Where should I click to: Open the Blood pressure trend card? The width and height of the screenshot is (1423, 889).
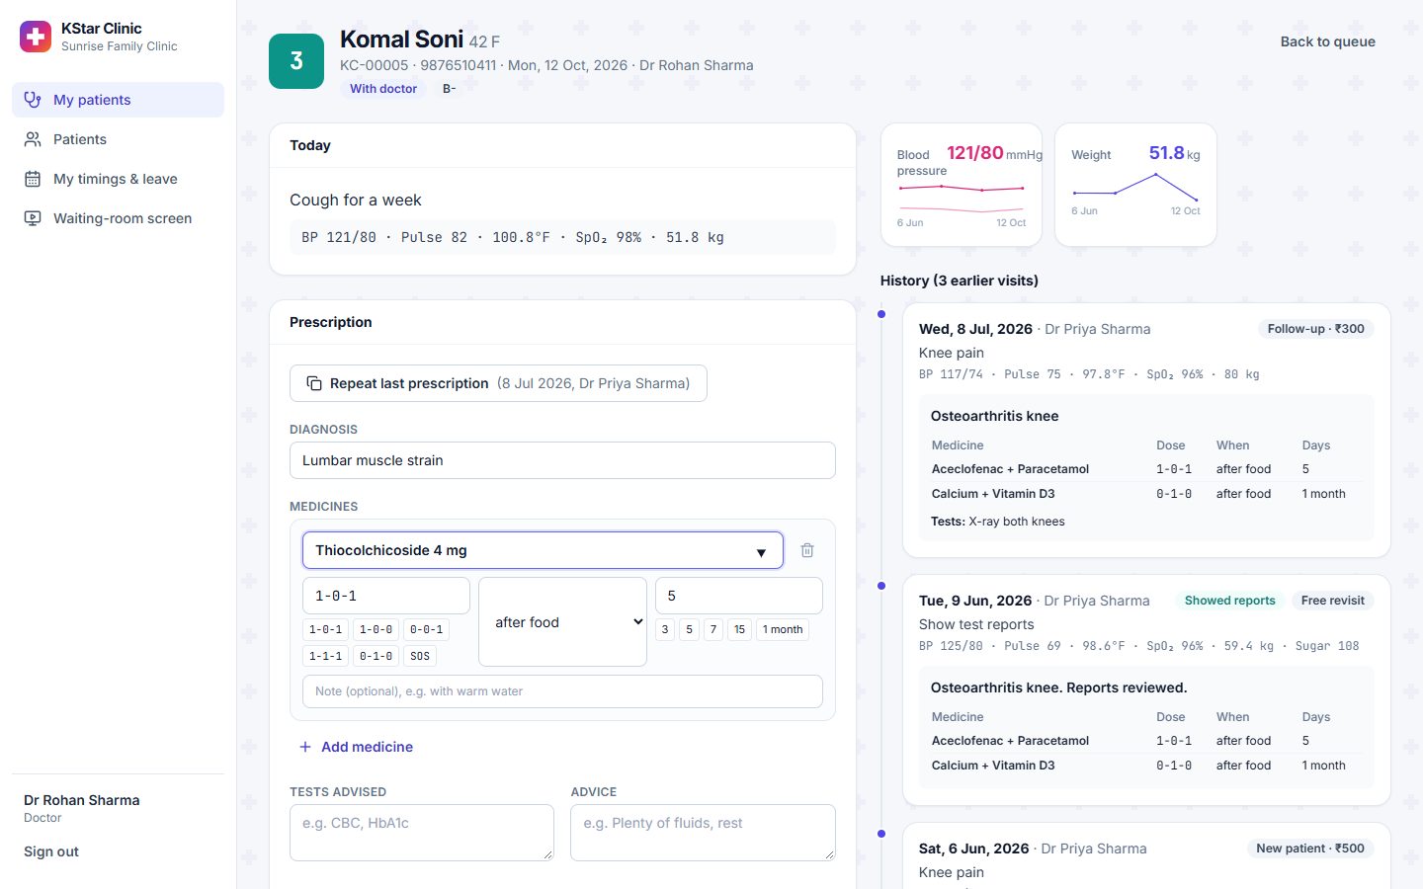[x=962, y=185]
